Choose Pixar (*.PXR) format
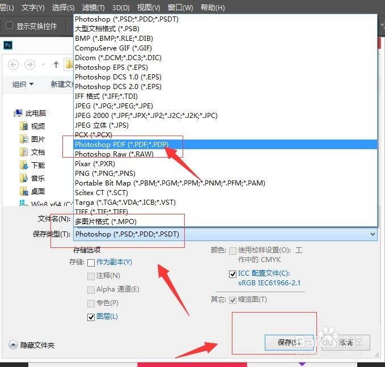 tap(225, 163)
